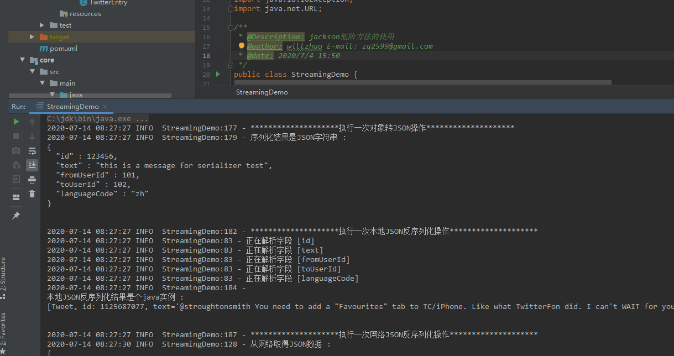This screenshot has height=356, width=674.
Task: Select the src folder under core
Action: pos(54,72)
